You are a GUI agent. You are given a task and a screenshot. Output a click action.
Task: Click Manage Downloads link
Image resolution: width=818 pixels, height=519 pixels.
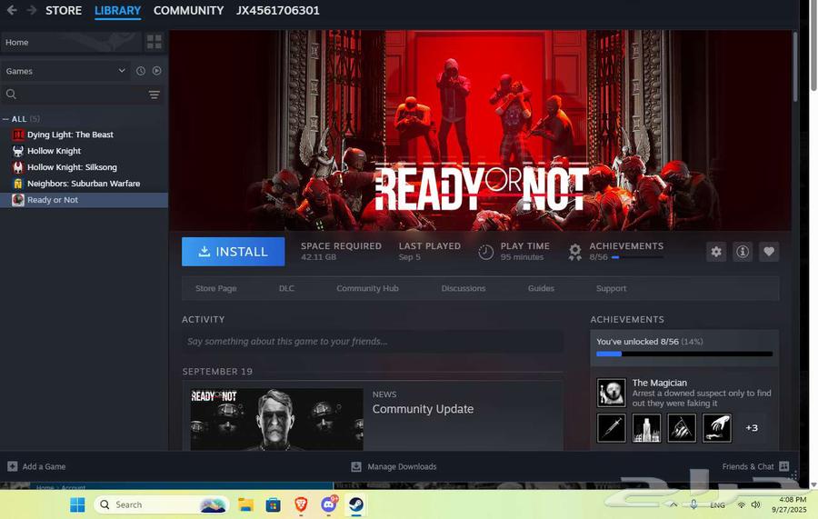point(402,466)
